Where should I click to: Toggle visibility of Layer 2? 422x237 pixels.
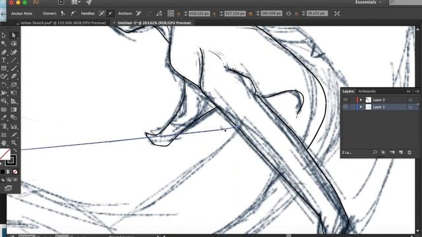coord(346,100)
